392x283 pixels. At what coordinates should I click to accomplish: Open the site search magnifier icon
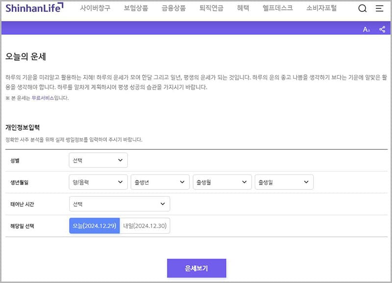(x=362, y=8)
